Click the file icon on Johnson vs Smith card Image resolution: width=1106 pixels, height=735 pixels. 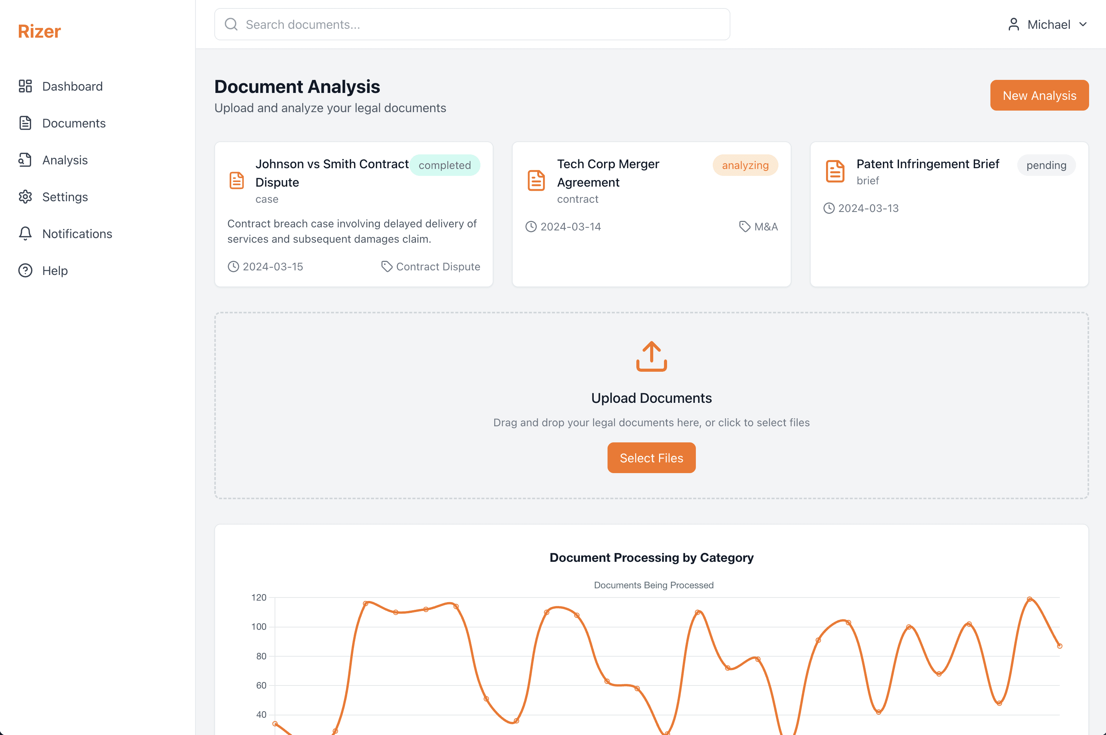[237, 180]
